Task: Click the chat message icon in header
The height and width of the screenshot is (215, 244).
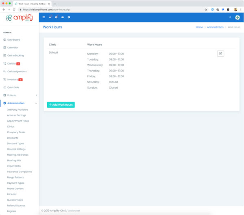Action: 69,17
